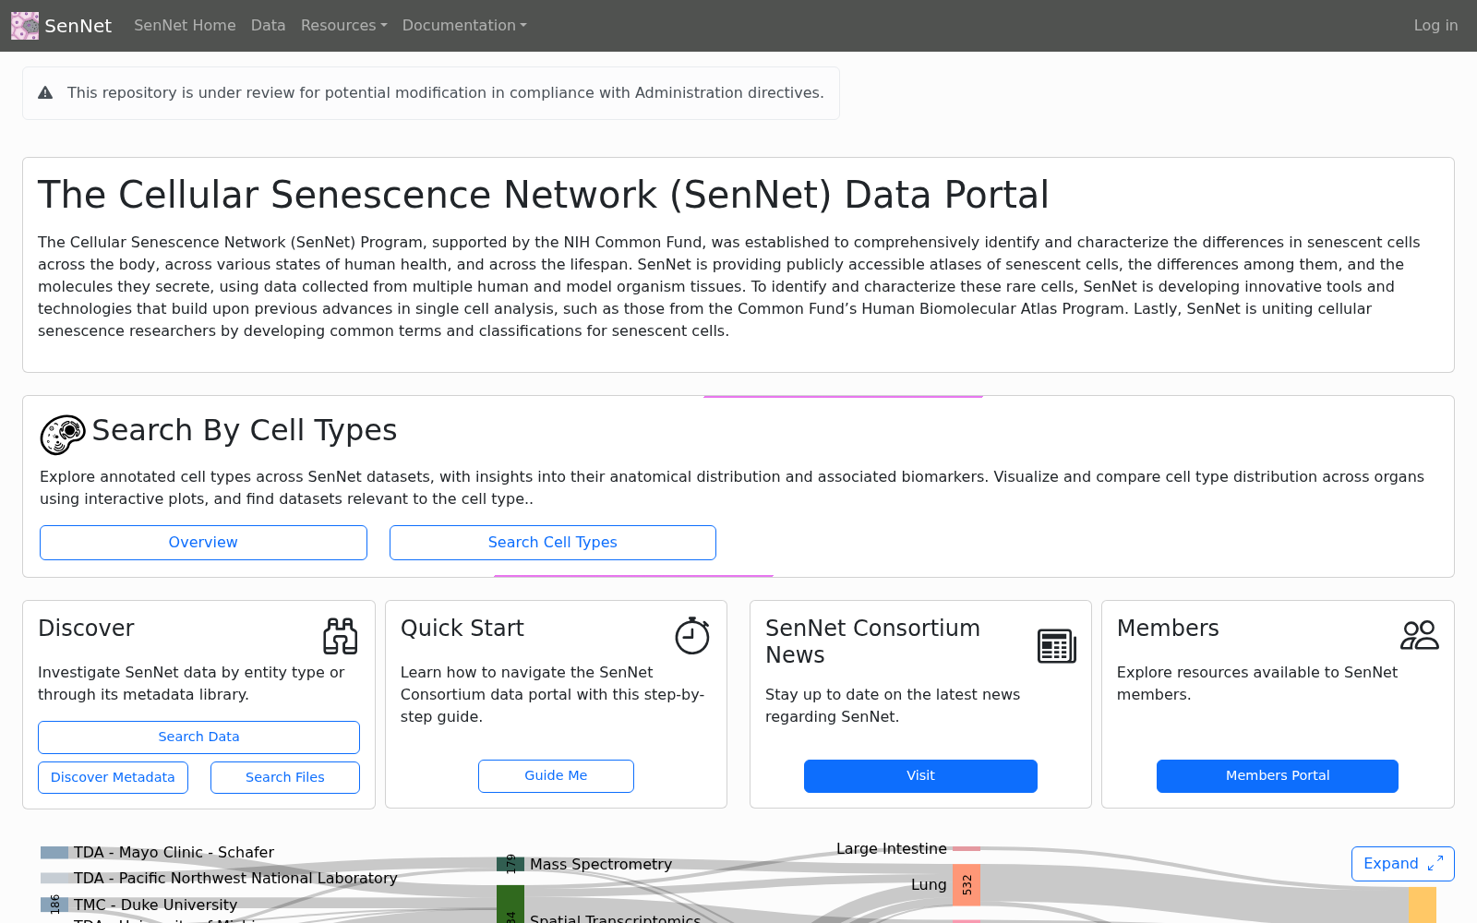Click the expand arrows icon on chart
The width and height of the screenshot is (1477, 923).
coord(1435,864)
